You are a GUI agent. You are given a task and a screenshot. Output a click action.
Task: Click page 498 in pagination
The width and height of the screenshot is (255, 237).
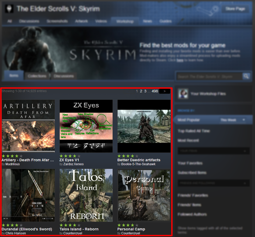coord(155,91)
